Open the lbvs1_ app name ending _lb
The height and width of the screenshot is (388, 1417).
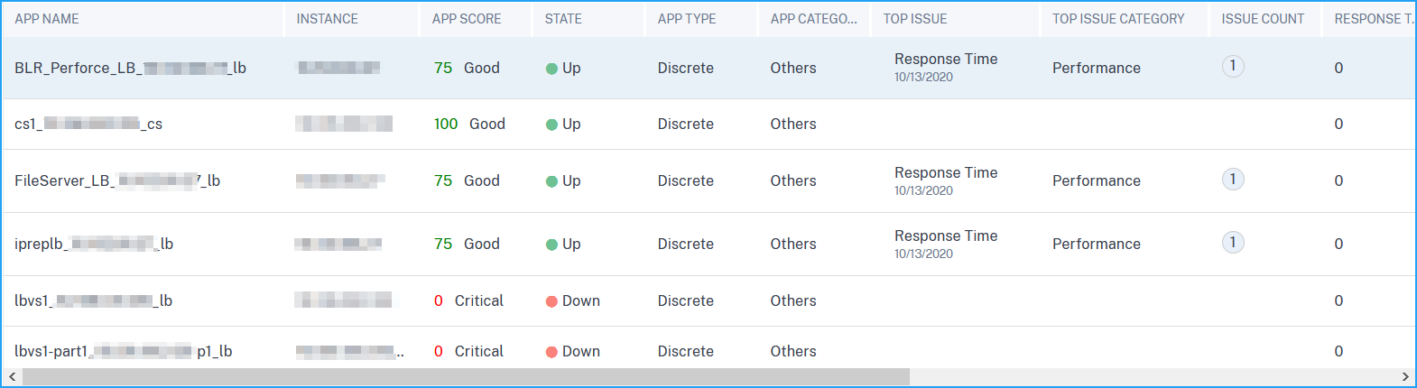(93, 300)
